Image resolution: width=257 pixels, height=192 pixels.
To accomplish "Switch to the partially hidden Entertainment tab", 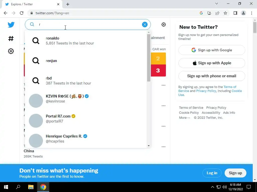I will (158, 38).
